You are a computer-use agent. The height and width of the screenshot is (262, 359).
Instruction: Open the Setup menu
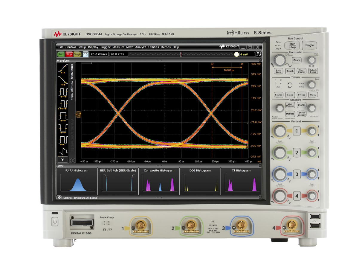pos(82,47)
